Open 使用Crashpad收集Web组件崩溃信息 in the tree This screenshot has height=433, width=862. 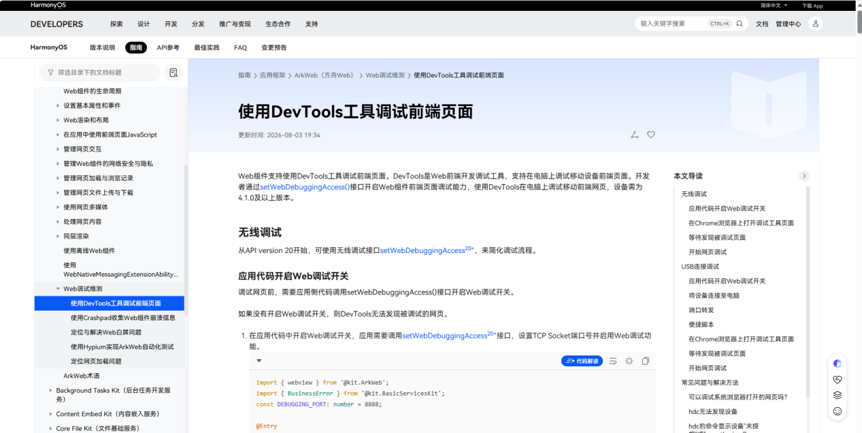point(123,317)
